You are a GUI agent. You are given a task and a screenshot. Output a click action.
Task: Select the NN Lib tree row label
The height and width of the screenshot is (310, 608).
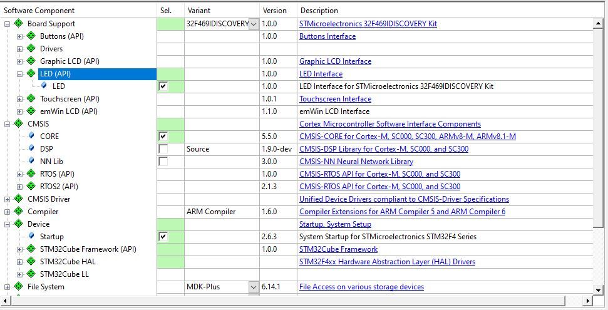(51, 162)
